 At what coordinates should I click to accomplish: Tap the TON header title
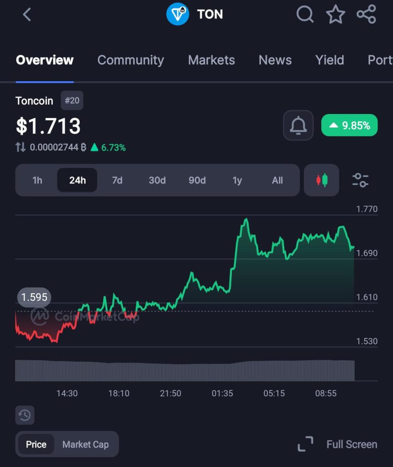(210, 14)
